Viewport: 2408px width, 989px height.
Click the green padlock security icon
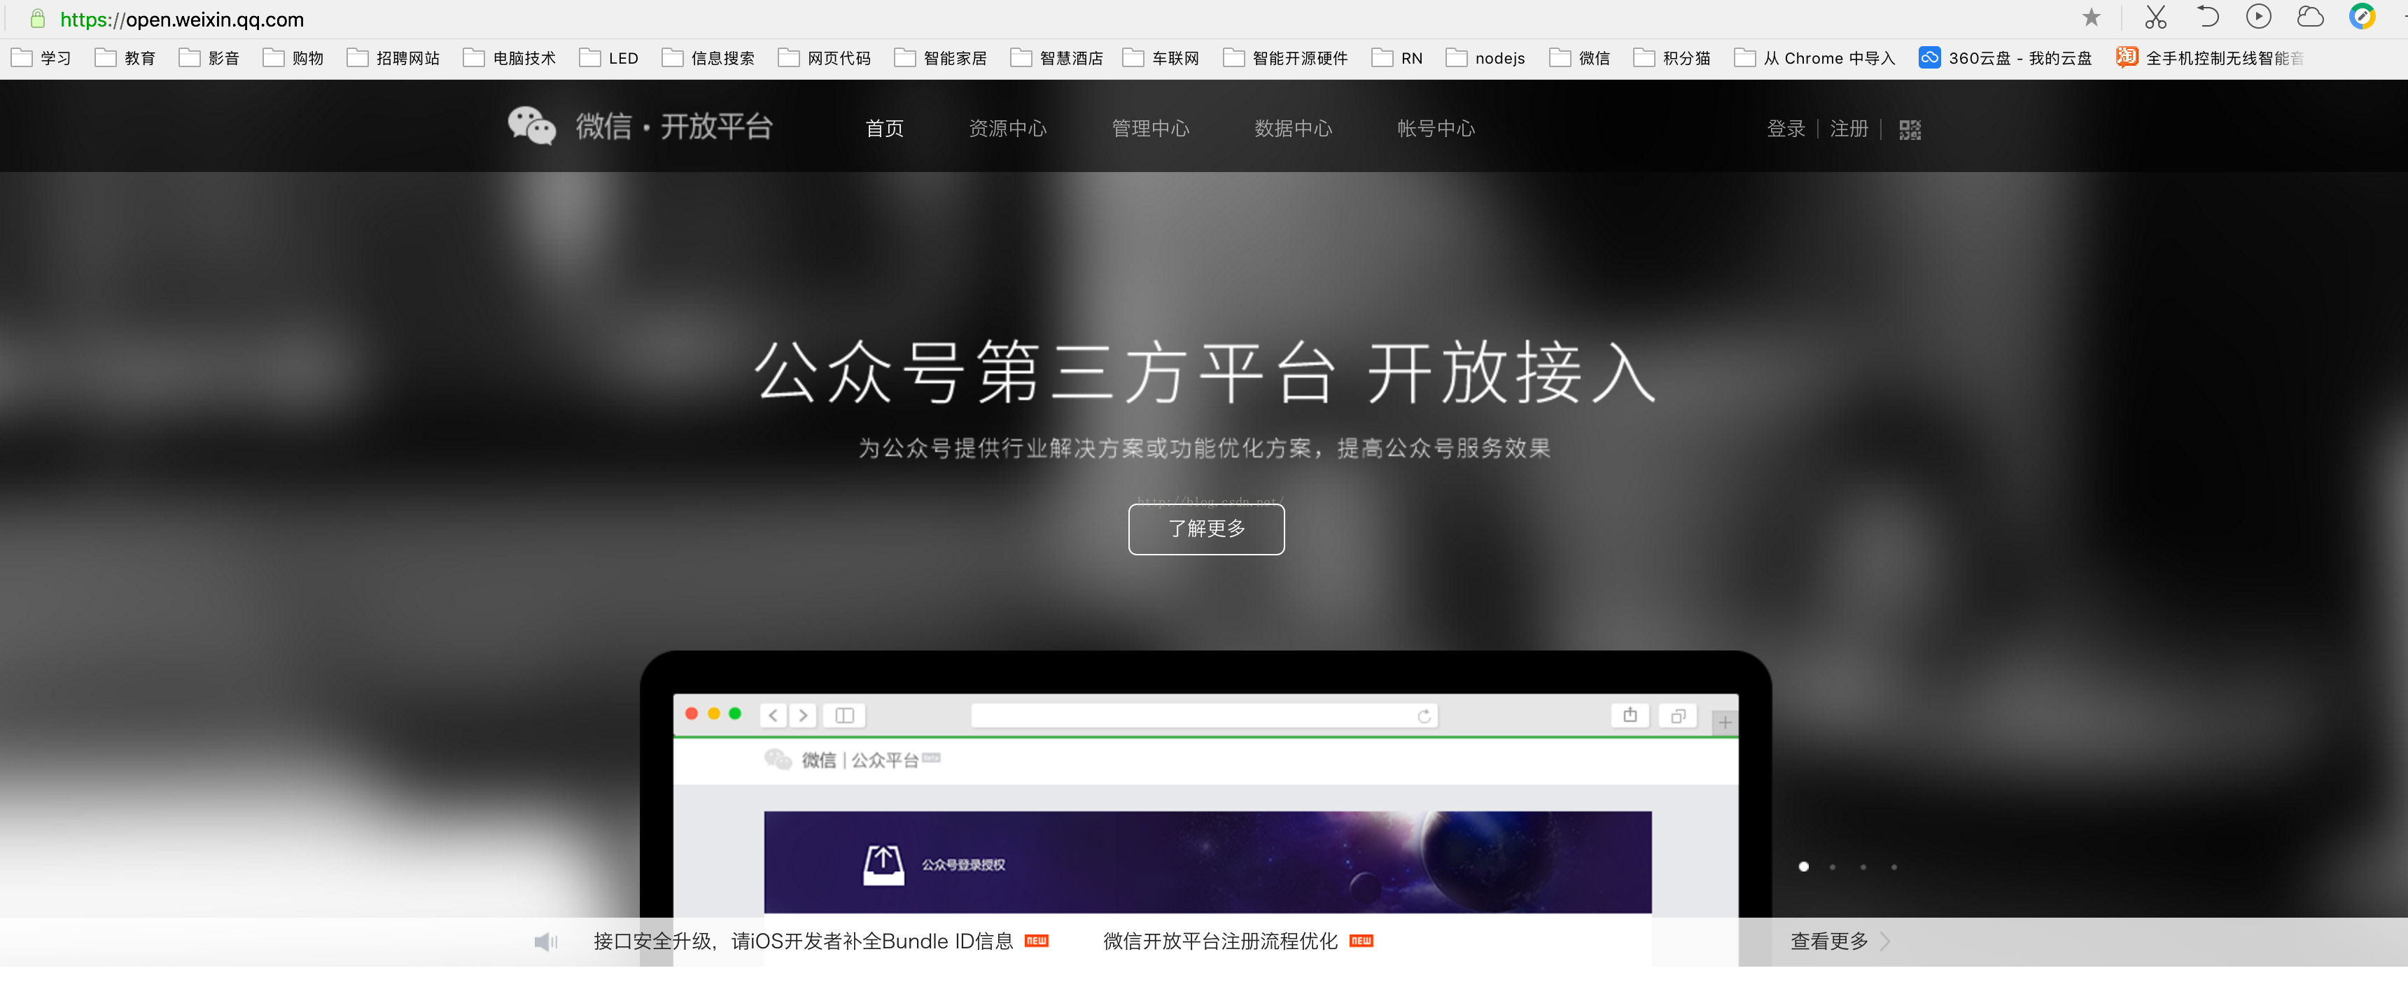coord(37,19)
